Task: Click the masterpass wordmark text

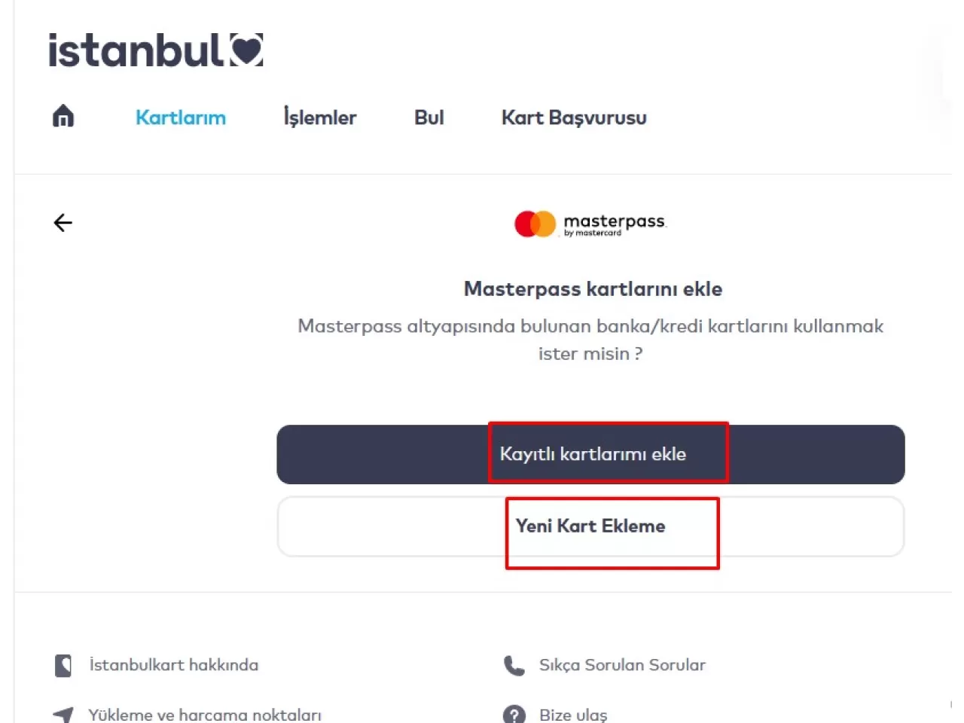Action: click(615, 222)
